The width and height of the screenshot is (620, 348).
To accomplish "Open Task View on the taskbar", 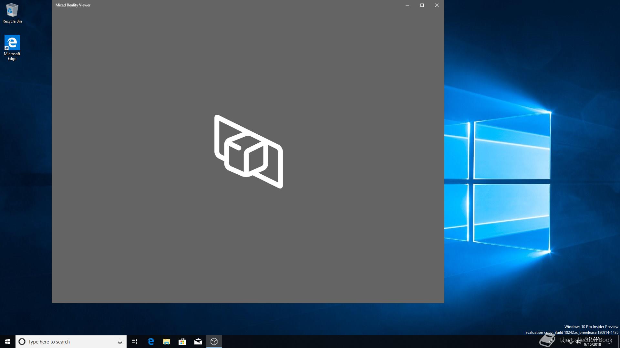I will pos(134,342).
